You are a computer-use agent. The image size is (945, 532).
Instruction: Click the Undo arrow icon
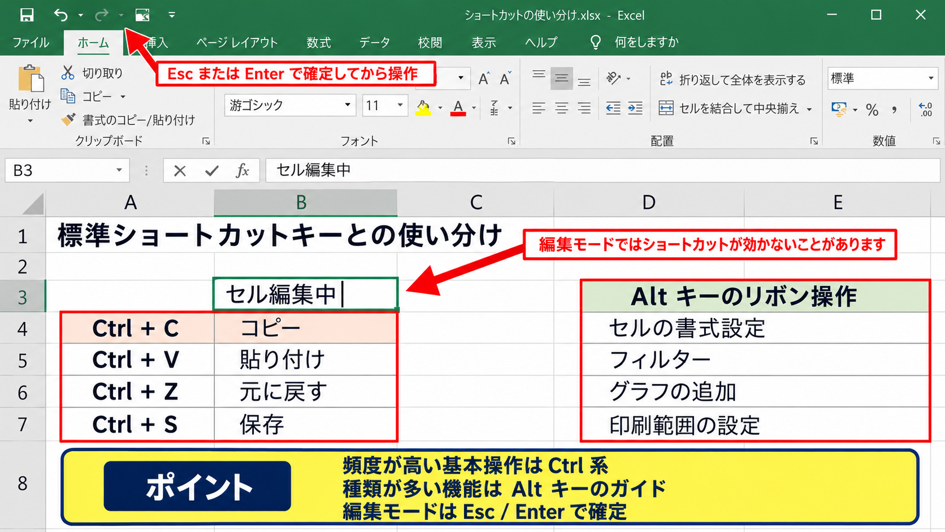[60, 15]
